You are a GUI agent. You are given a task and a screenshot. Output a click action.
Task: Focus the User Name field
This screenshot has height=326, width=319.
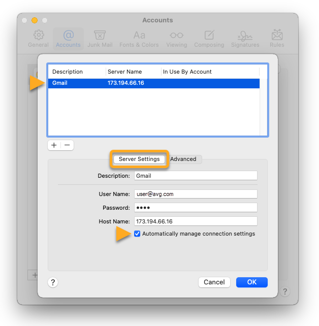tap(196, 194)
